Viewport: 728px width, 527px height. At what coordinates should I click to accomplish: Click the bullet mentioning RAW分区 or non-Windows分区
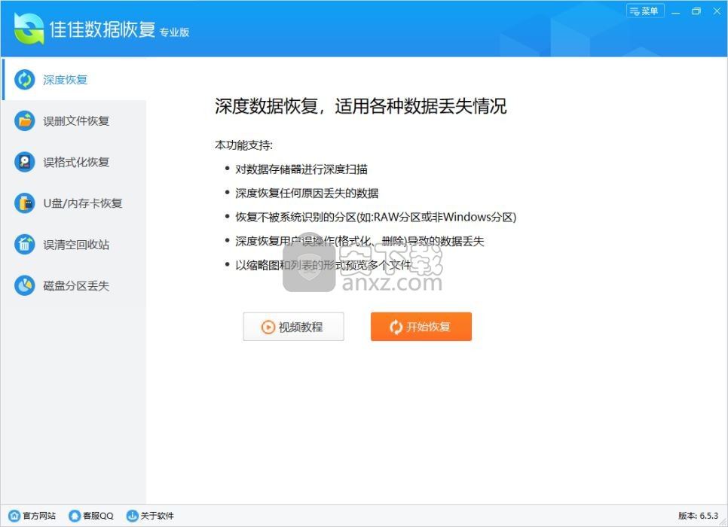click(x=375, y=217)
